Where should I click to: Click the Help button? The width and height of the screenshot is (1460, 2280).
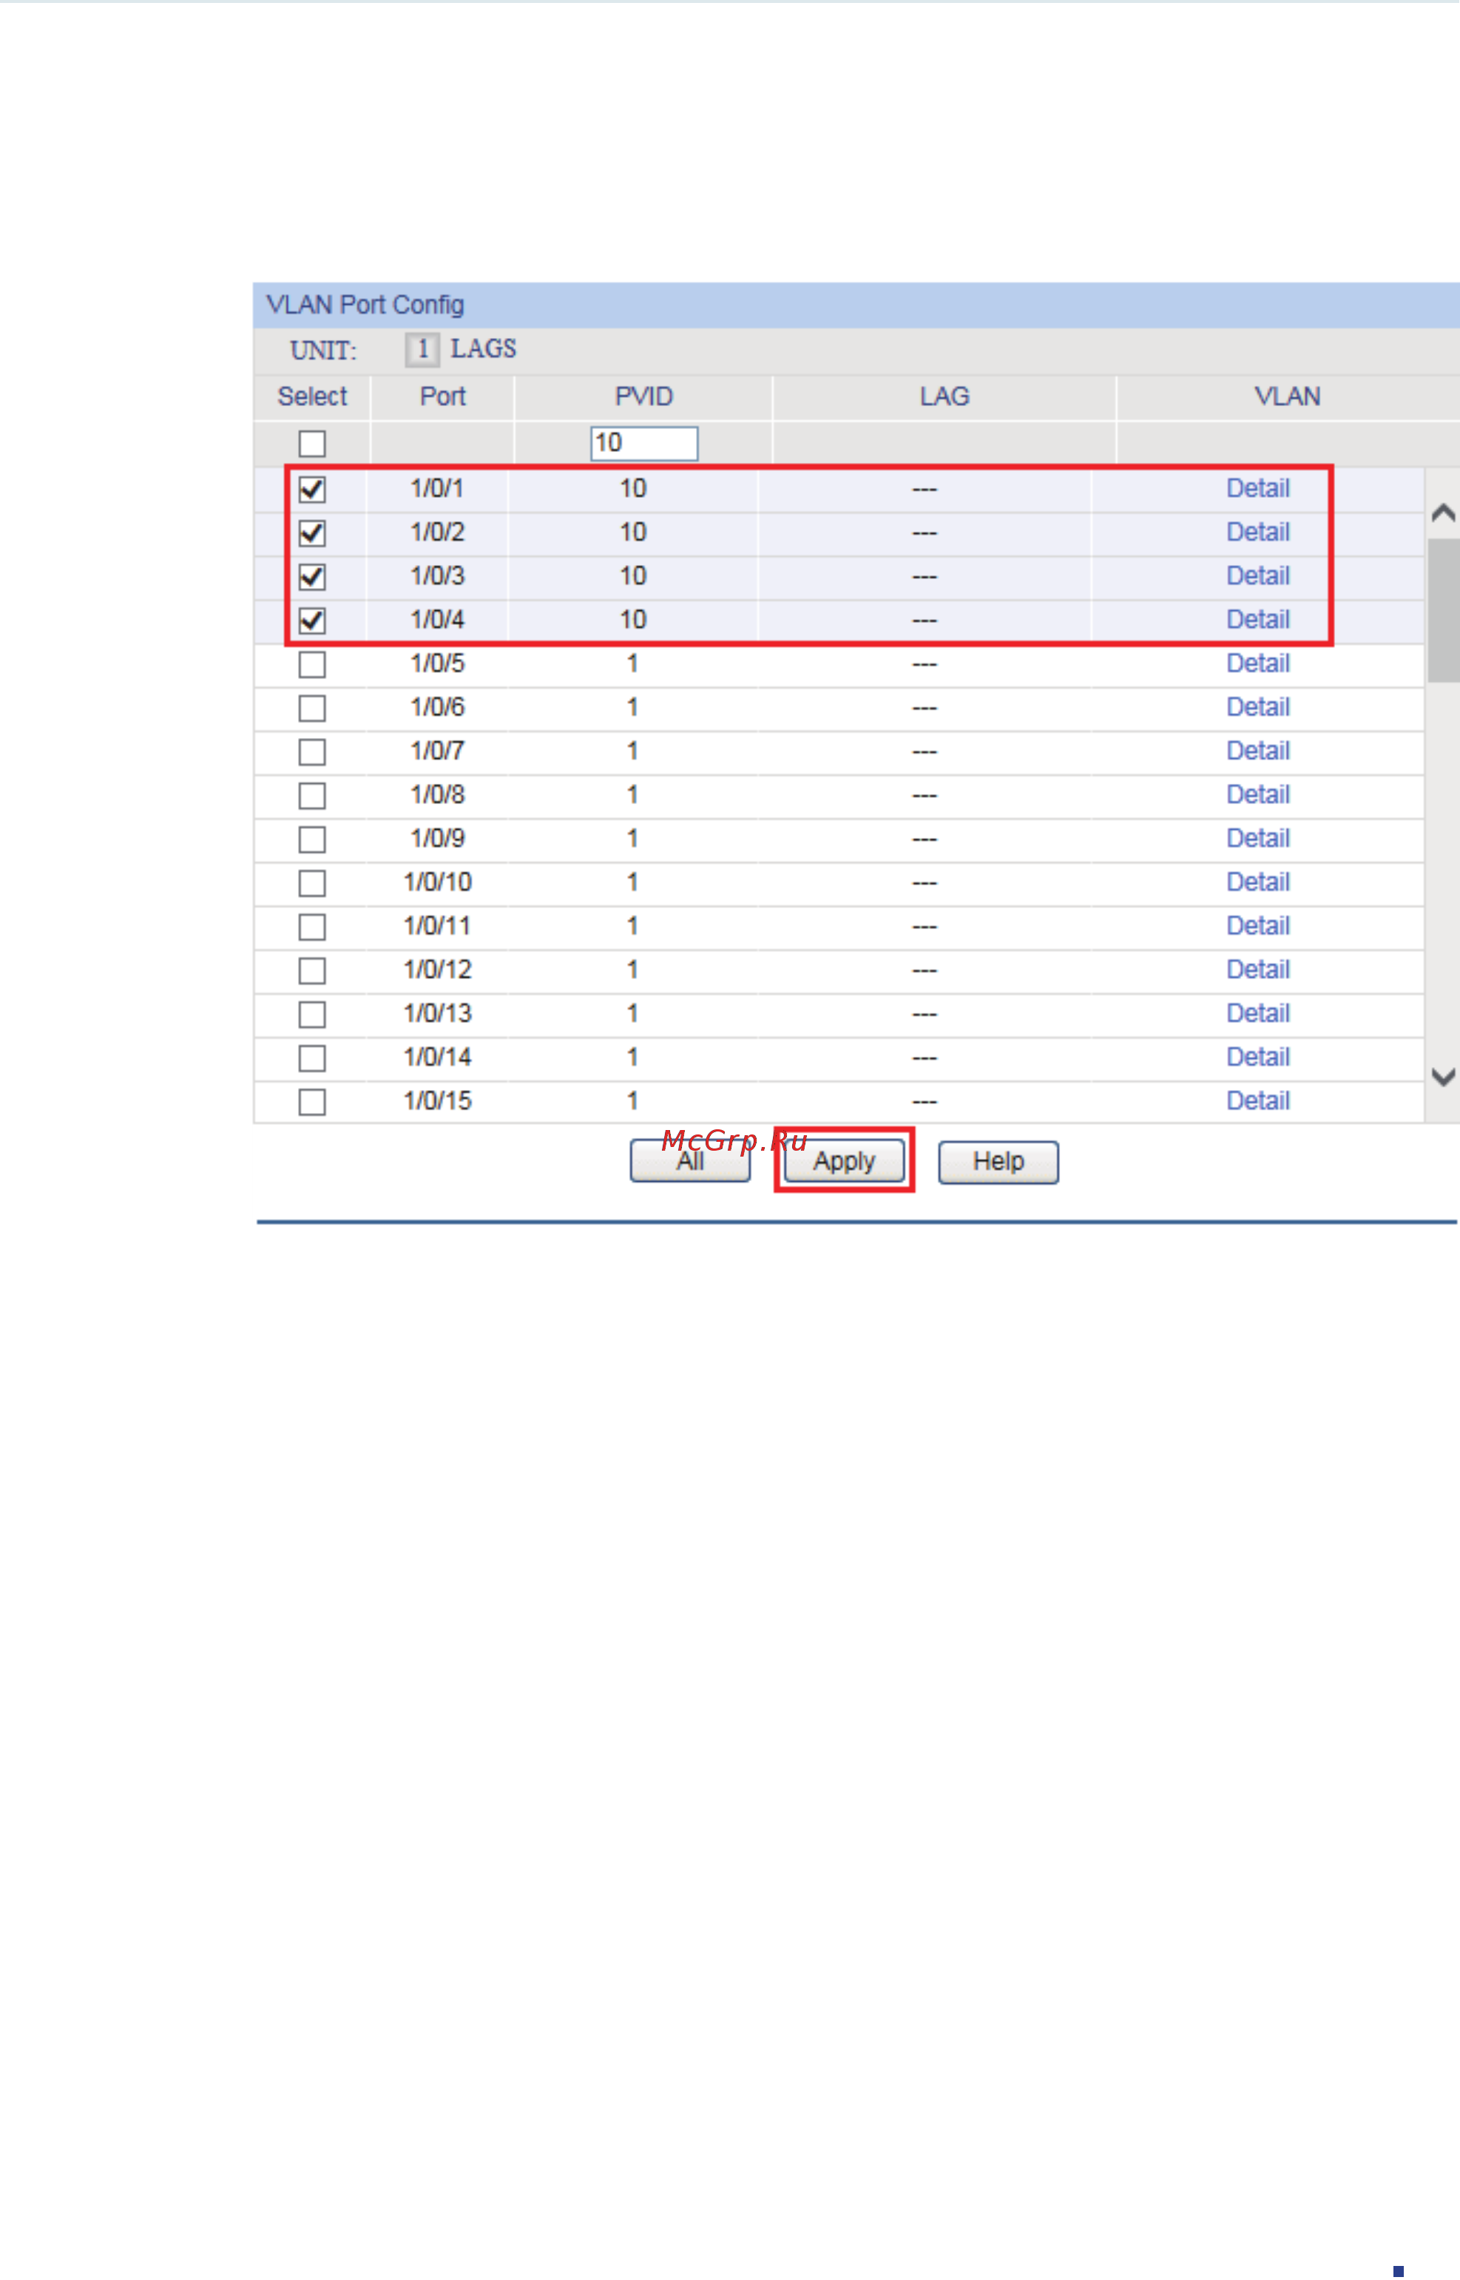[998, 1163]
